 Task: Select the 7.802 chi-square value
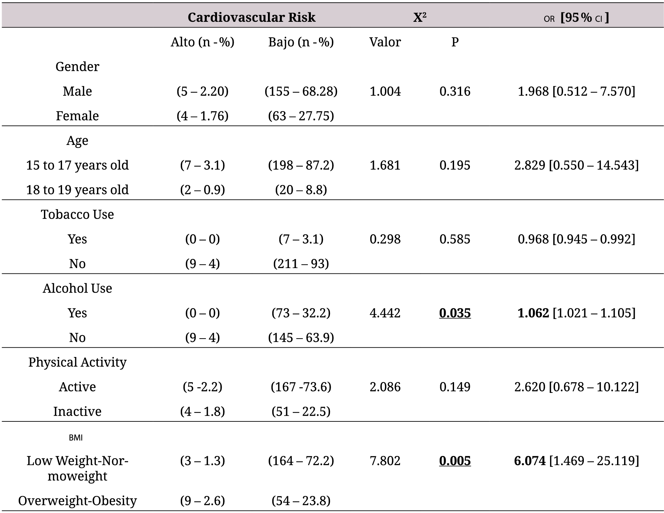click(385, 461)
